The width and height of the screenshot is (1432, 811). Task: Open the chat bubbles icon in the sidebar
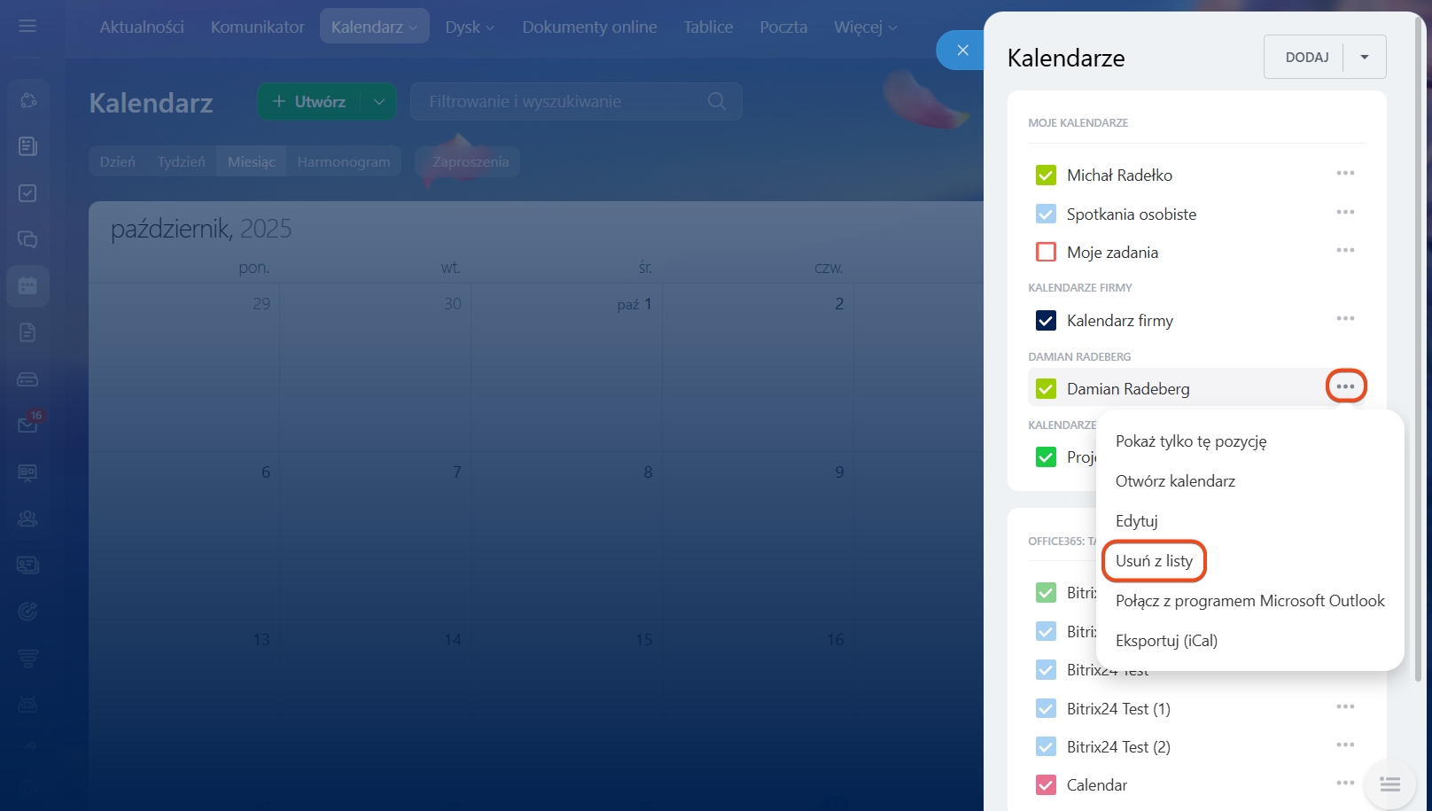click(x=27, y=239)
